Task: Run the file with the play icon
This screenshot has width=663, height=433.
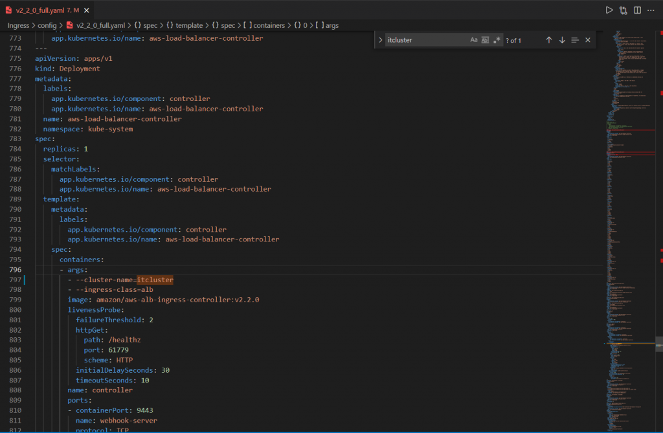Action: (x=609, y=10)
